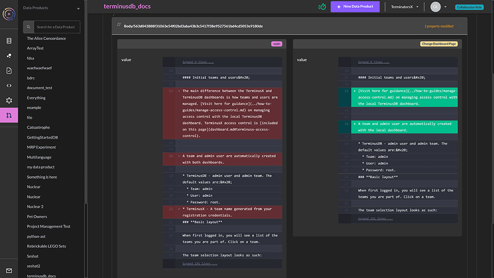Viewport: 494px width, 278px height.
Task: Click the added line 16 in Change Dashboard Page panel
Action: pos(398,127)
